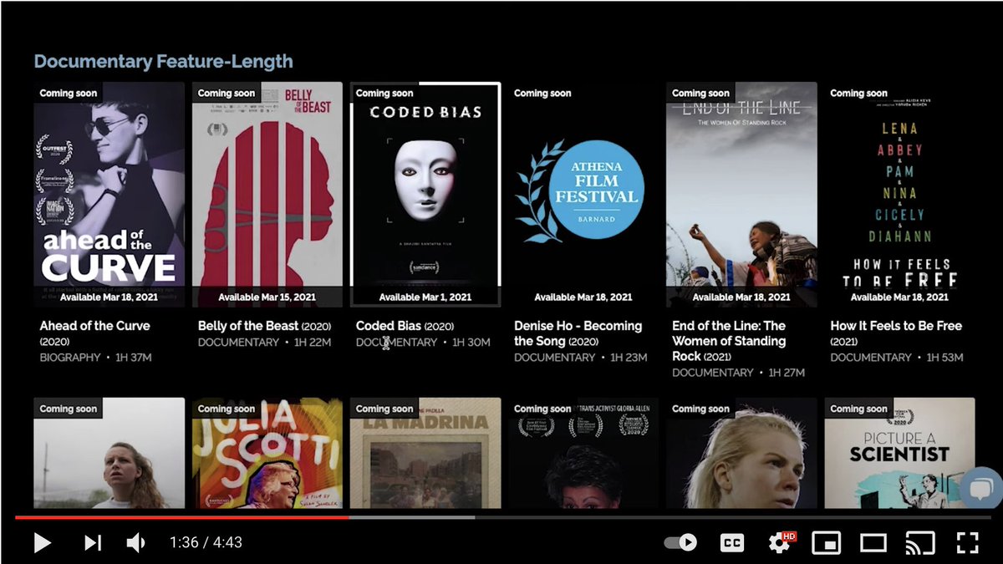Viewport: 1003px width, 564px height.
Task: Click Available Mar 15, 2021 label
Action: point(267,297)
